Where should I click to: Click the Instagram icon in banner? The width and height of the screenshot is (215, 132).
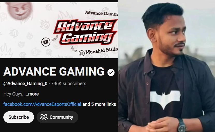point(82,53)
